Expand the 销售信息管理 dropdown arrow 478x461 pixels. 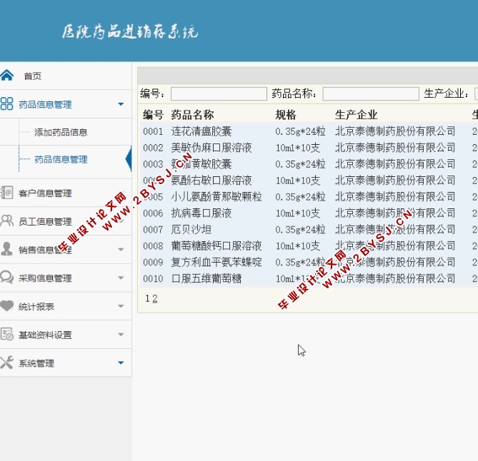pos(121,249)
